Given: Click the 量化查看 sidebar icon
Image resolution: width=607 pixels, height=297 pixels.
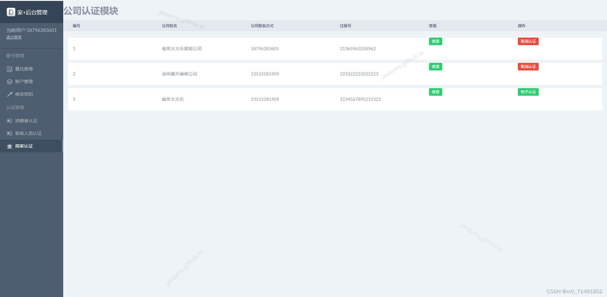Looking at the screenshot, I should pyautogui.click(x=9, y=69).
